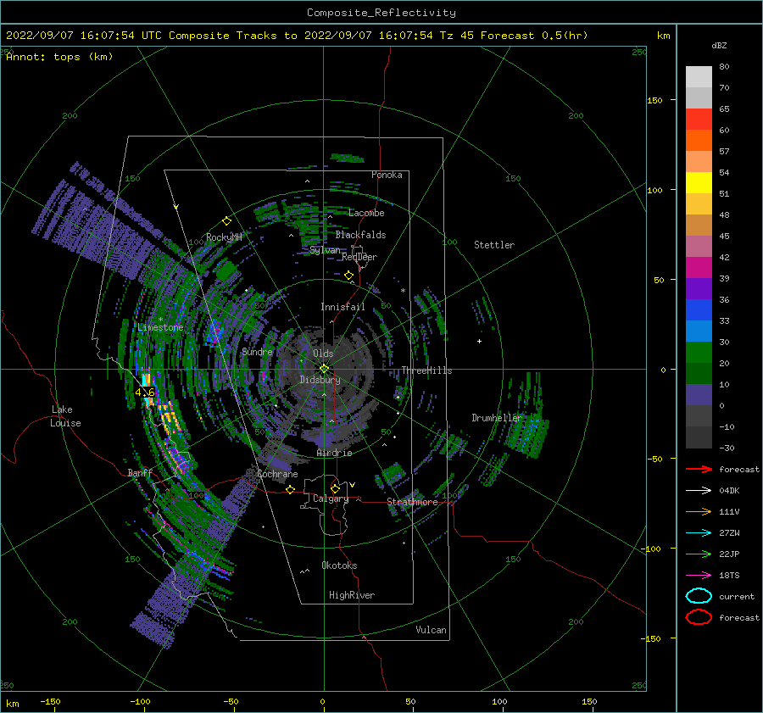The height and width of the screenshot is (713, 763).
Task: Click the Calgary city label
Action: tap(331, 499)
